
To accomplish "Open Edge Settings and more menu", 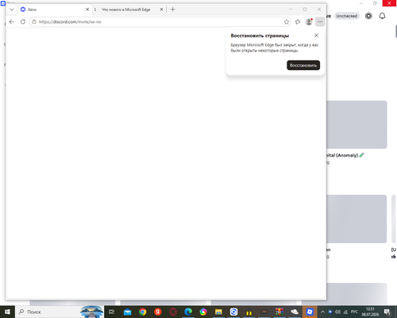I will (x=320, y=21).
